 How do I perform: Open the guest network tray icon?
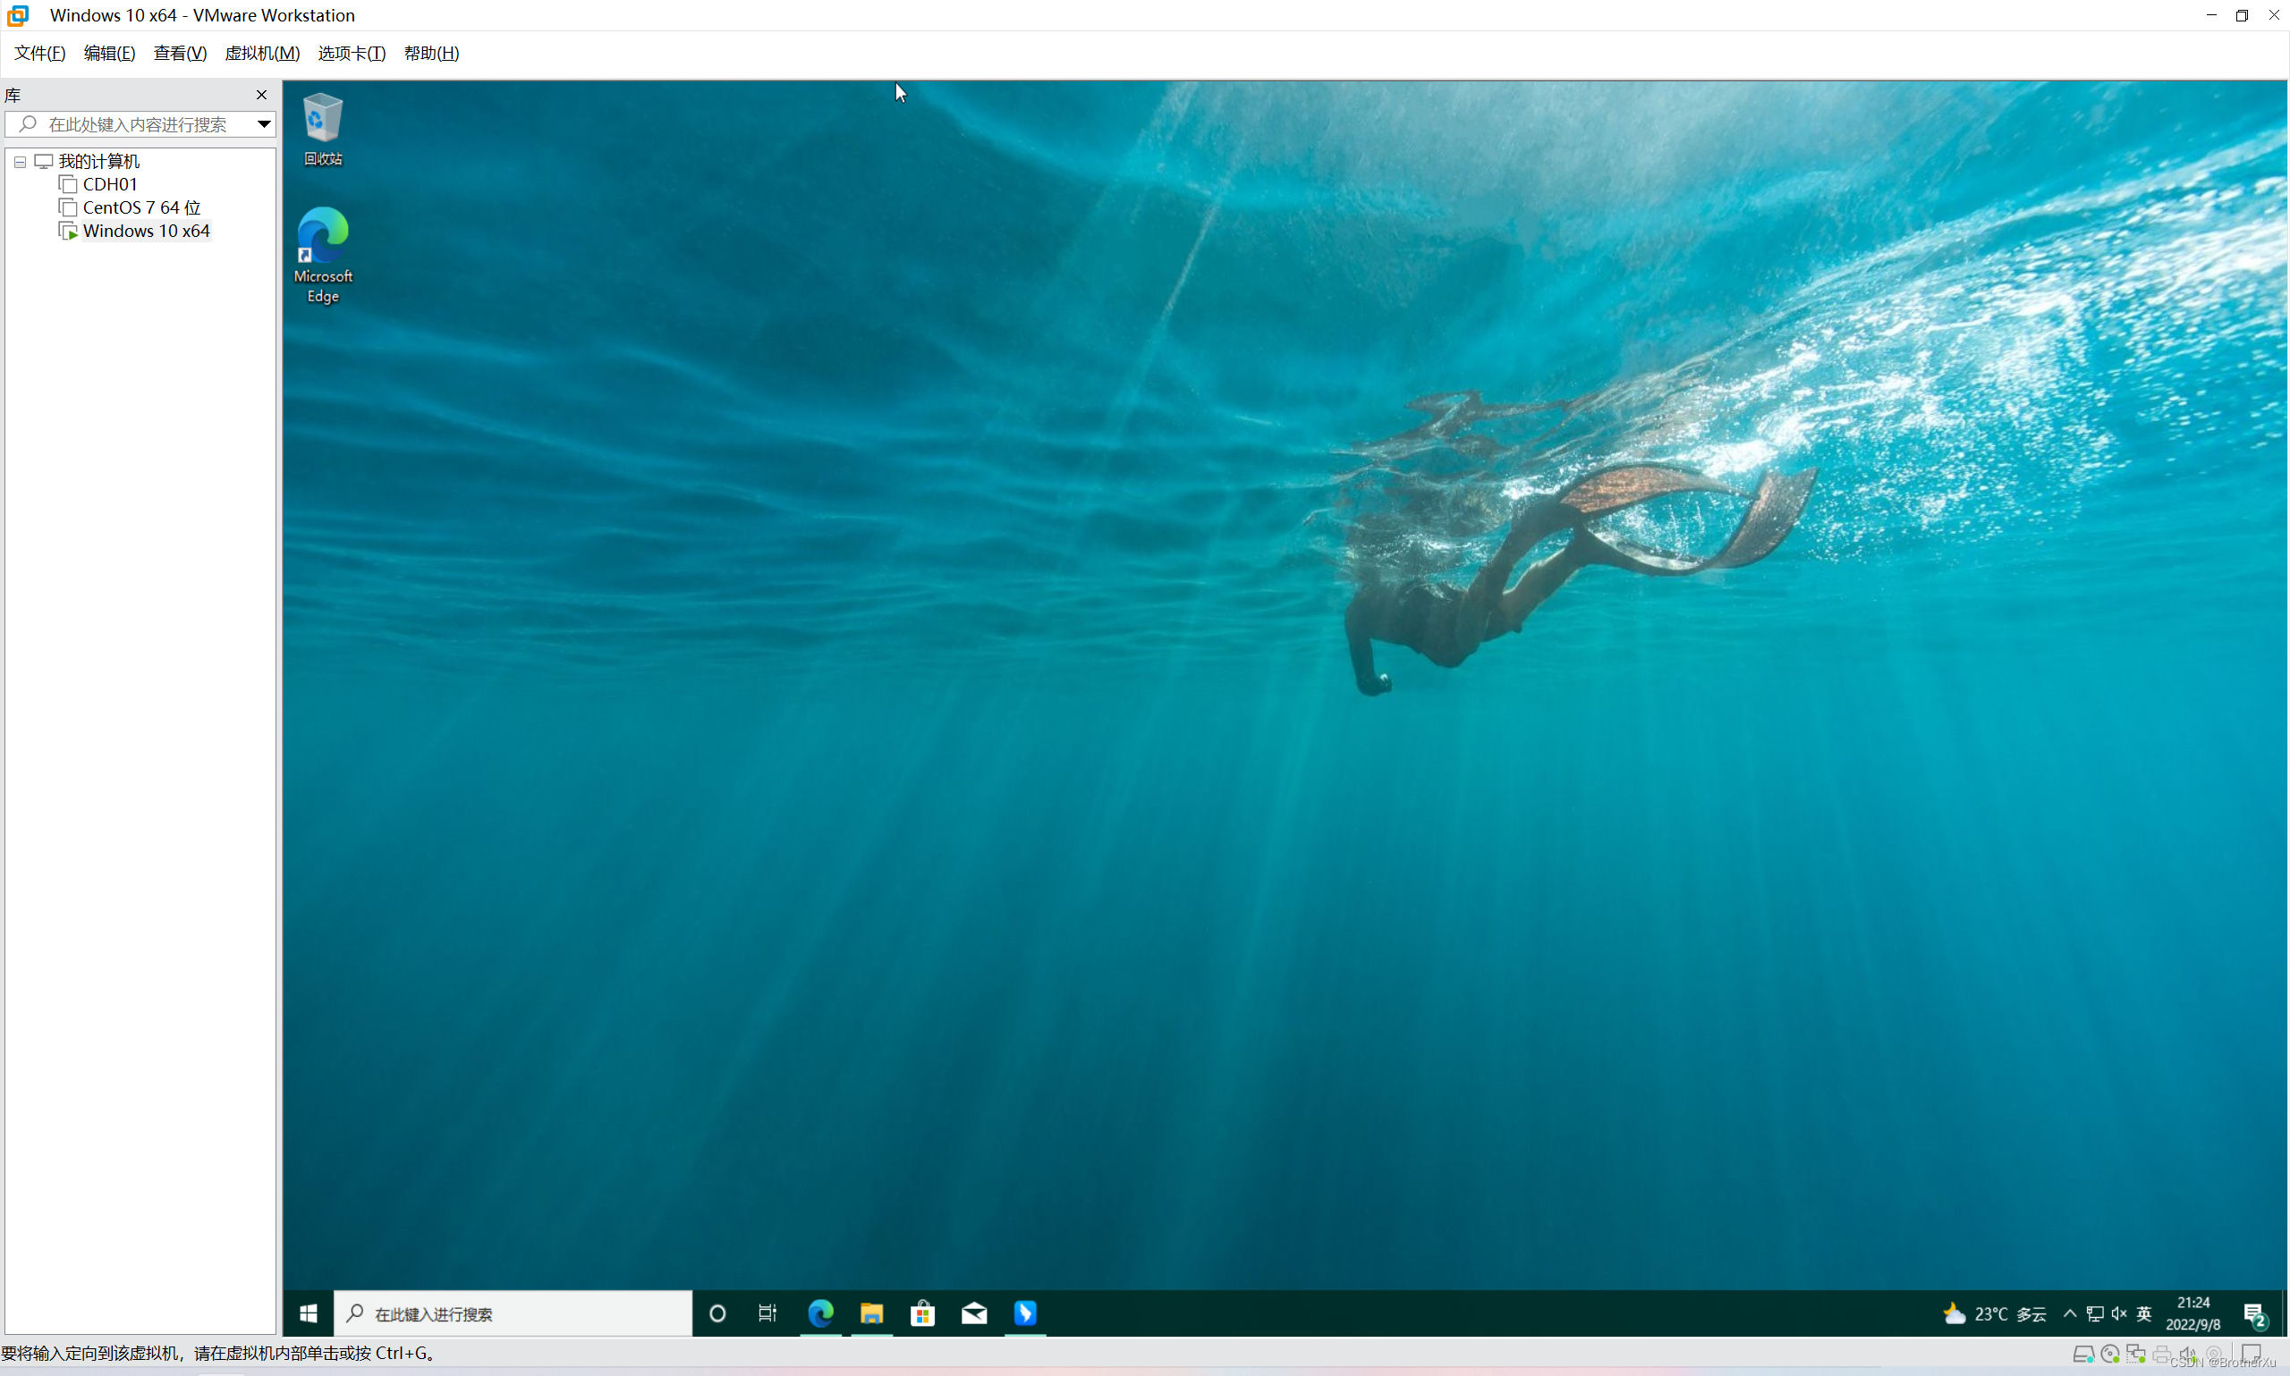pos(2094,1313)
